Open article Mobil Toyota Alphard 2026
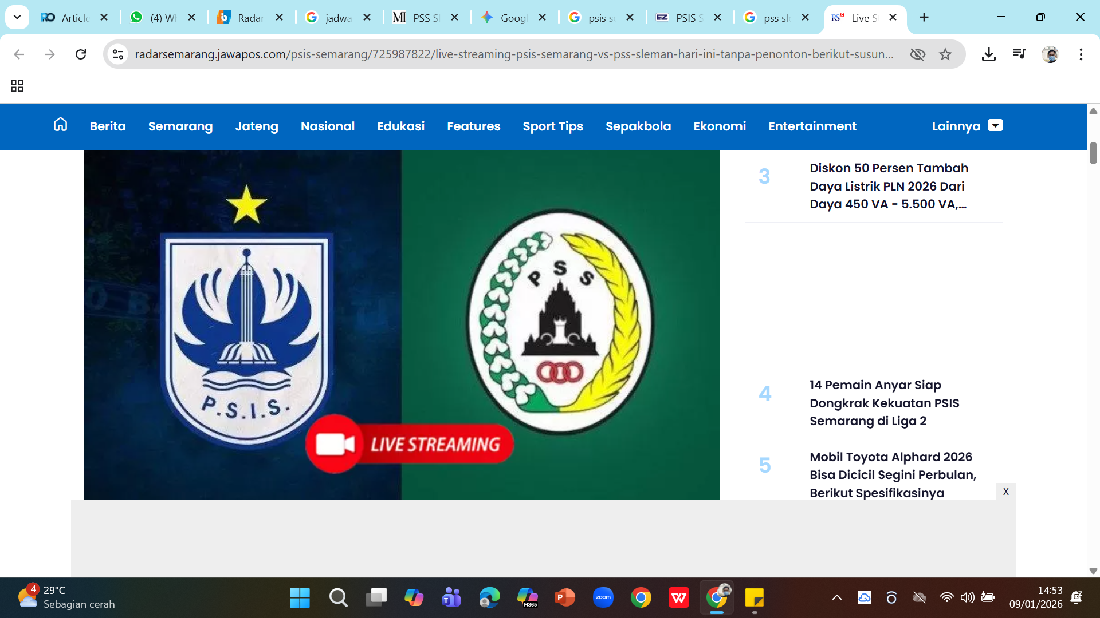The height and width of the screenshot is (618, 1100). (x=893, y=475)
